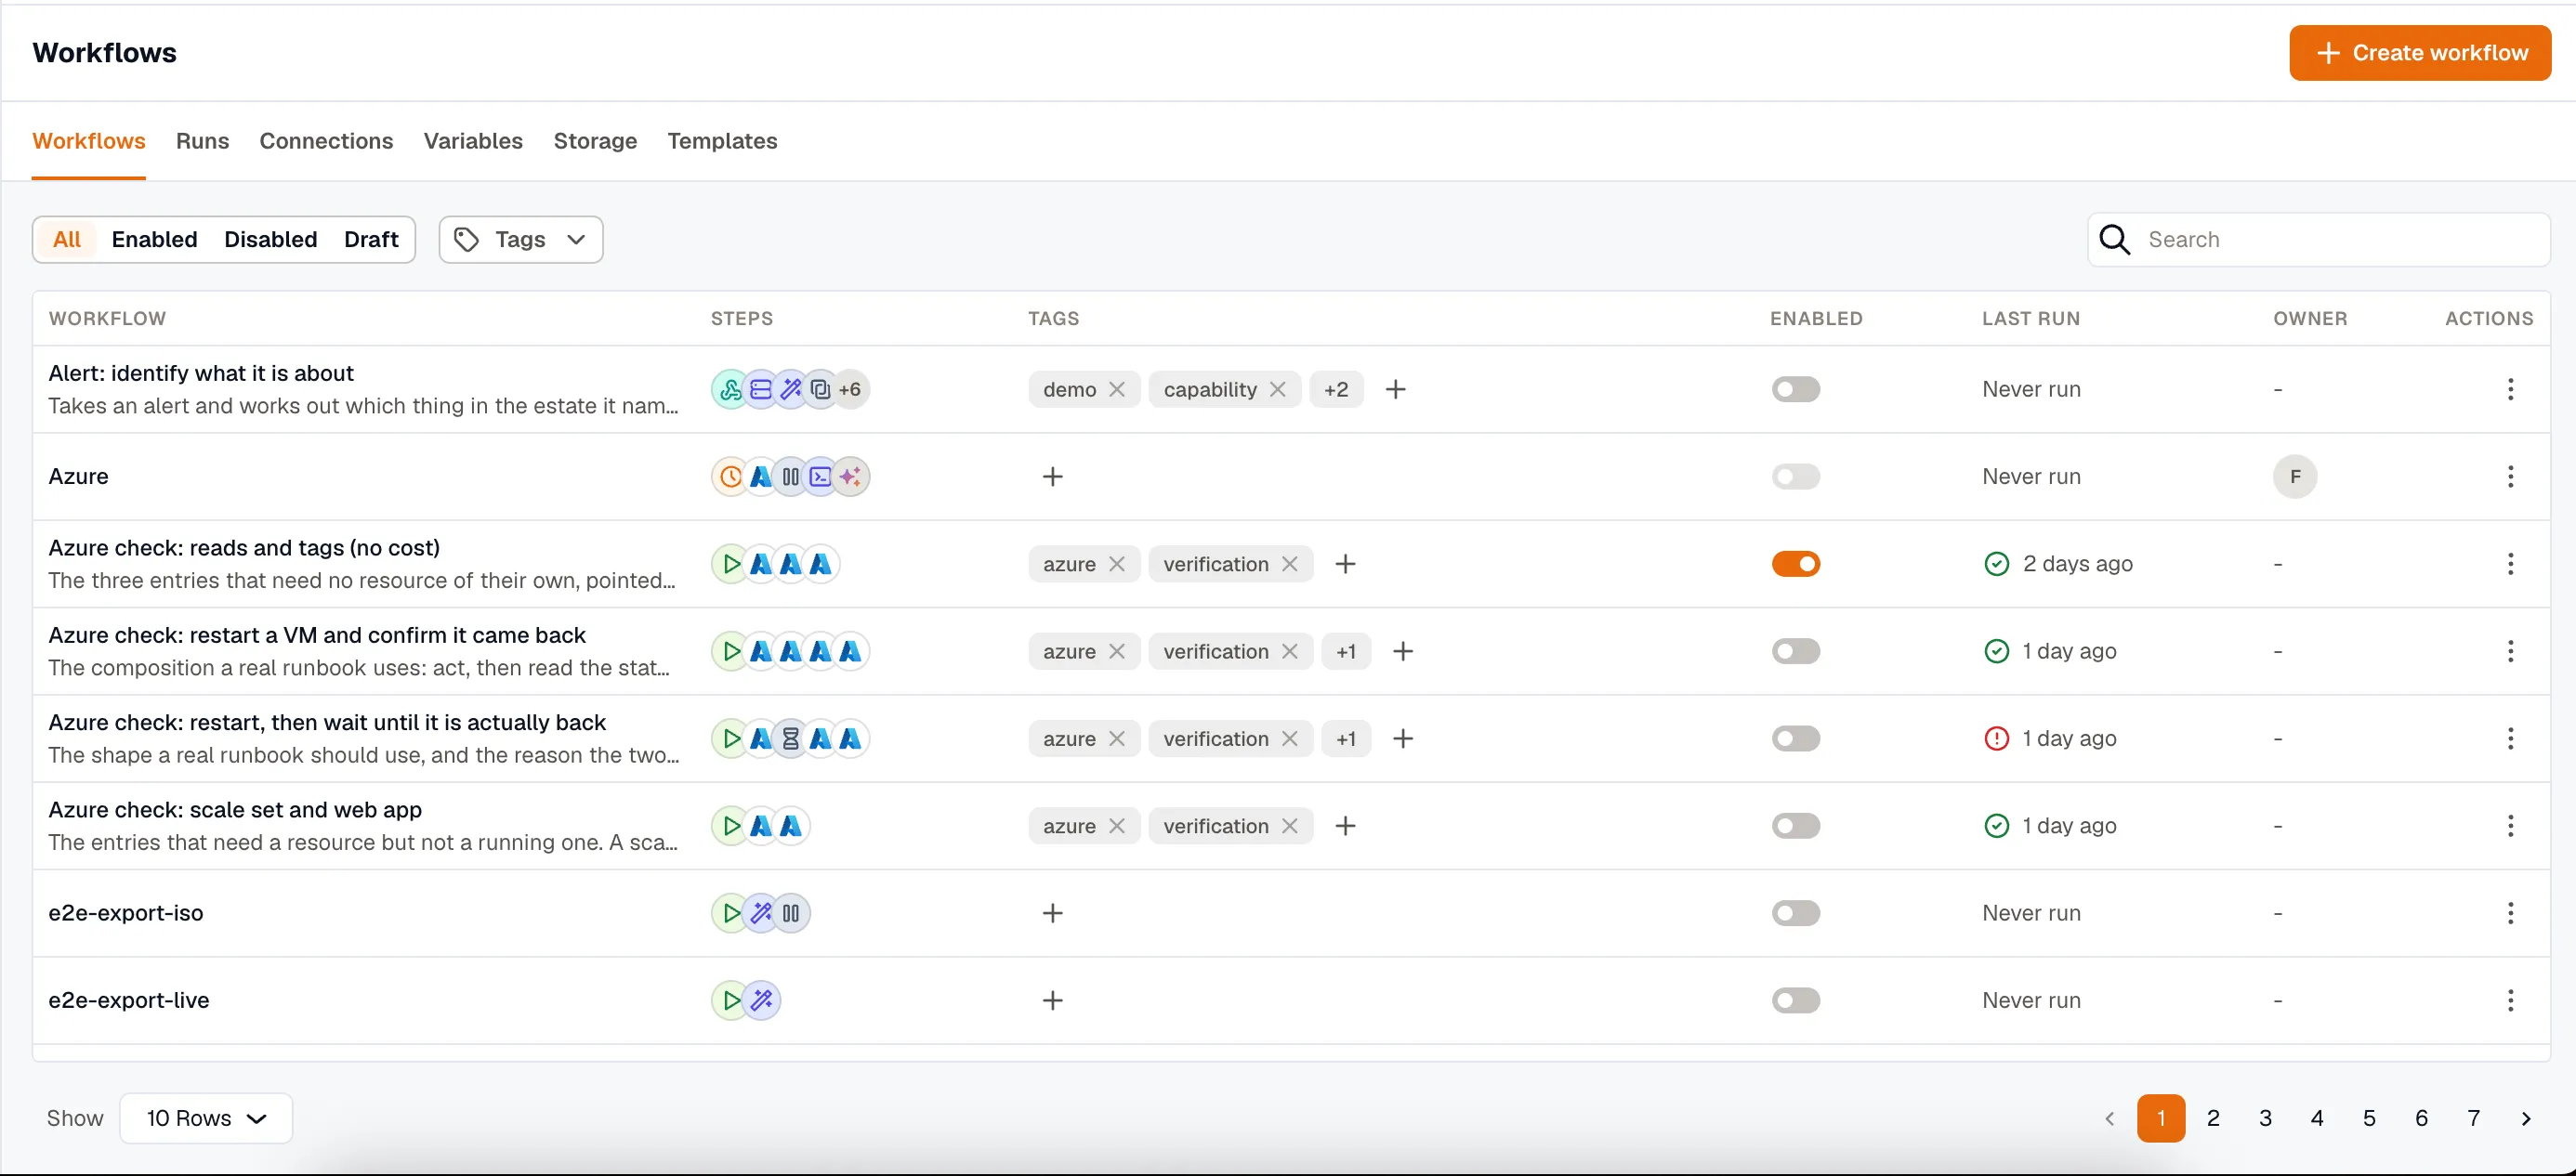Open actions for Alert: identify what it is about
The height and width of the screenshot is (1176, 2576).
tap(2510, 389)
